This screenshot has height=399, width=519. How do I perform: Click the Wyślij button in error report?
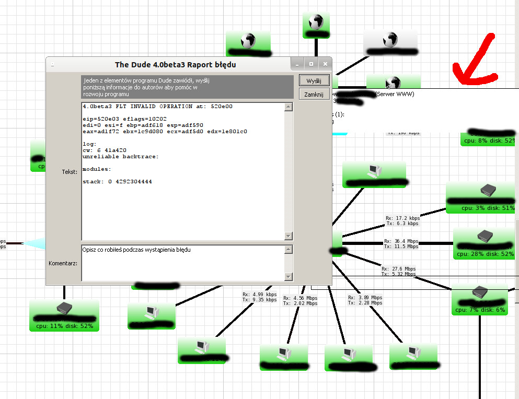click(314, 80)
